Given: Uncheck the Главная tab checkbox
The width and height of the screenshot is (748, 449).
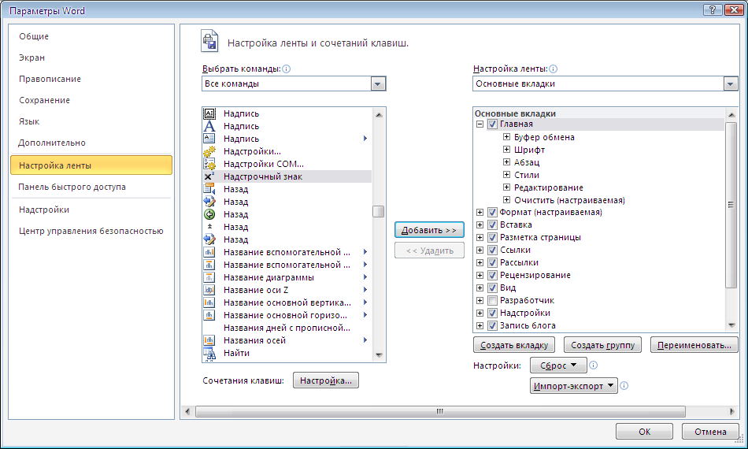Looking at the screenshot, I should click(x=492, y=124).
